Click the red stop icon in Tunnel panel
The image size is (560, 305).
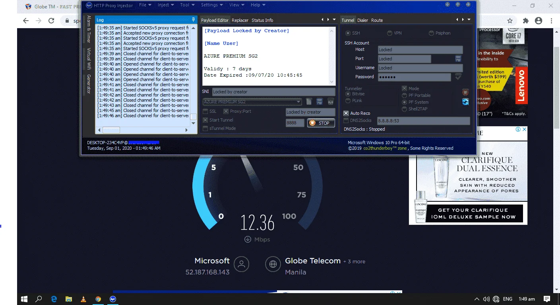click(x=465, y=92)
